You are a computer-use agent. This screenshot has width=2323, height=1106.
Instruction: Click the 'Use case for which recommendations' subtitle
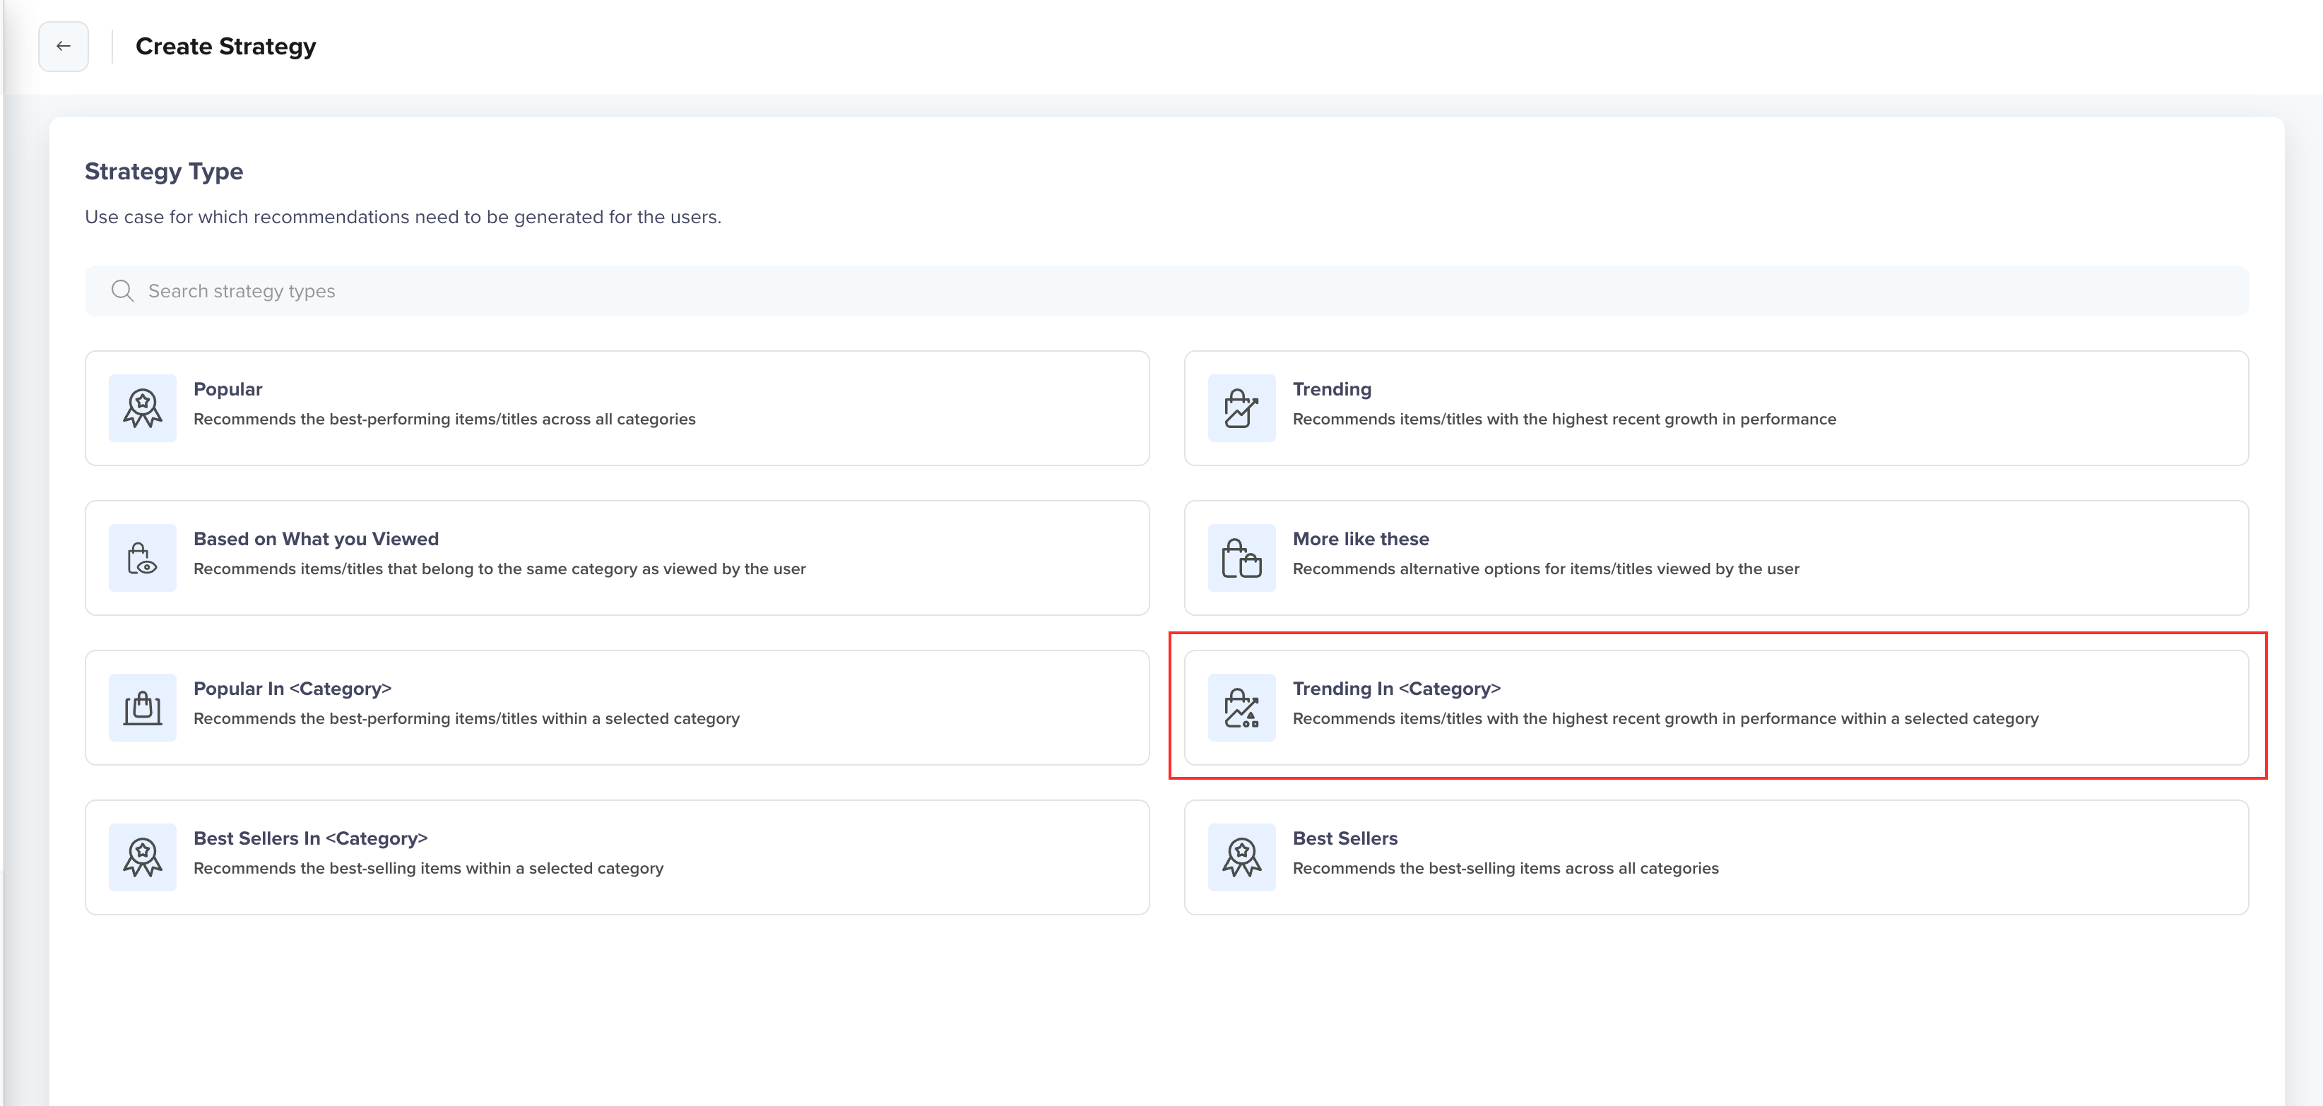pos(403,218)
